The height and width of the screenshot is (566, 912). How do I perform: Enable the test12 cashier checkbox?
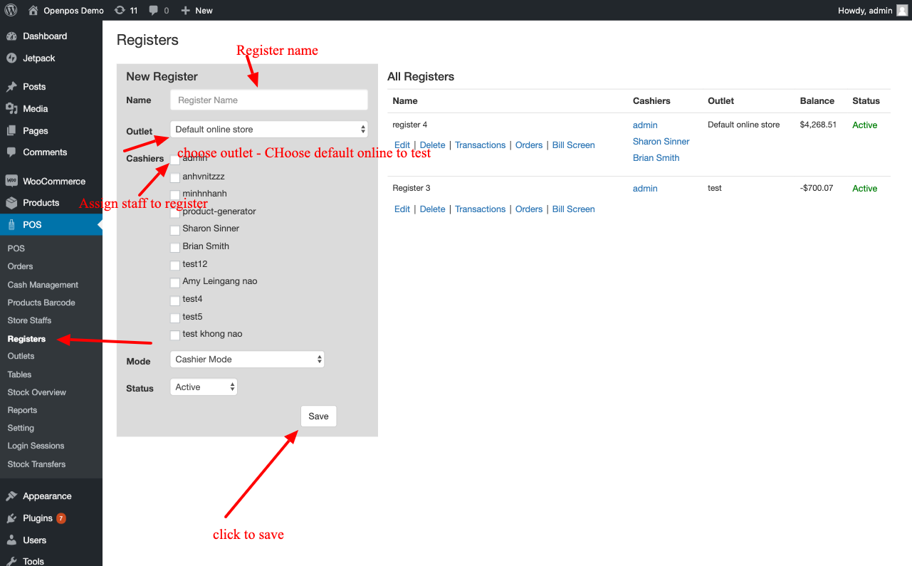[175, 265]
